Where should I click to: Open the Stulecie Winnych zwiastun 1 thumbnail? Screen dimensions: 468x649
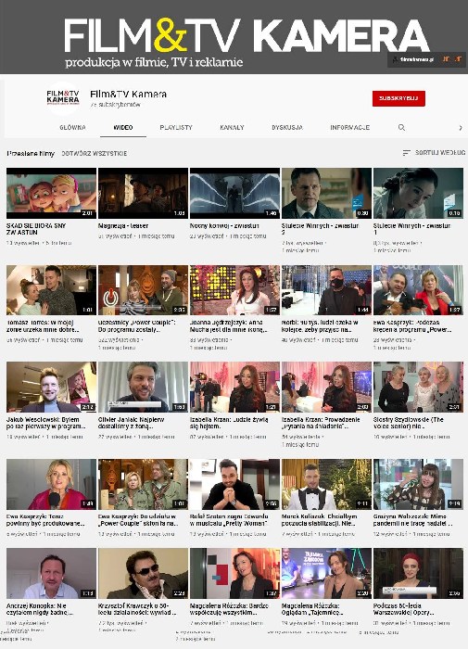[x=418, y=193]
